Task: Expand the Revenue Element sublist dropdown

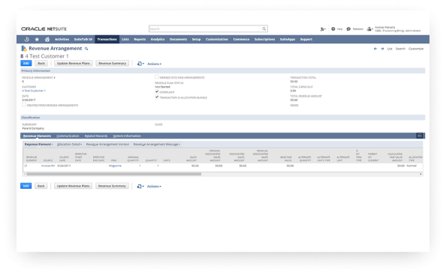Action: pos(39,145)
